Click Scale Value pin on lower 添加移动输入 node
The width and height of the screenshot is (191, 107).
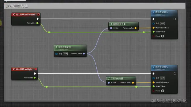(153, 86)
